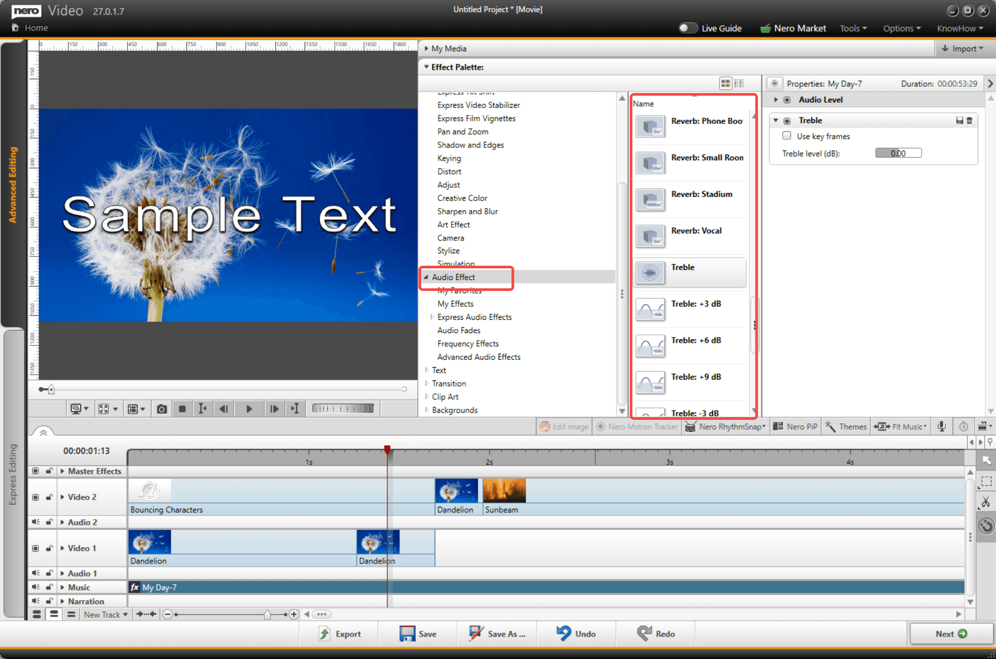
Task: Toggle the Live Guide switch
Action: [687, 28]
